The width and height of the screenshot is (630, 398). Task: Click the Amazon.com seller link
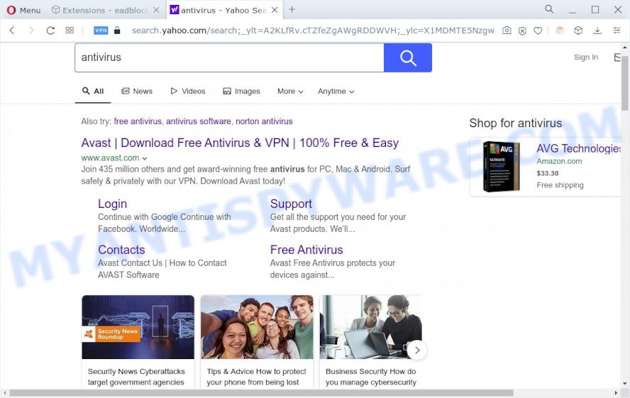[559, 161]
